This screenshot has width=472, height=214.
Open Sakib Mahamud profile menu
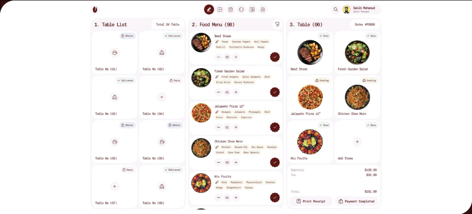coord(362,9)
